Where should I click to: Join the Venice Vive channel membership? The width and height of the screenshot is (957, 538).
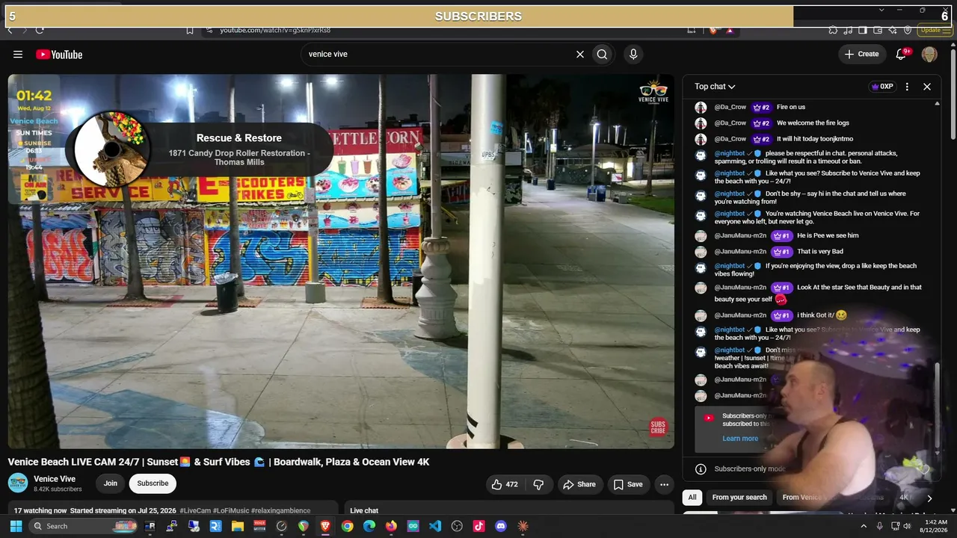(x=111, y=483)
